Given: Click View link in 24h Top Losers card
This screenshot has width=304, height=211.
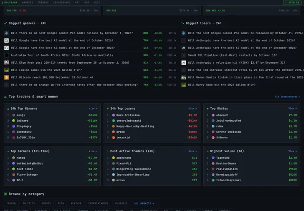Looking at the screenshot, I should 193,108.
